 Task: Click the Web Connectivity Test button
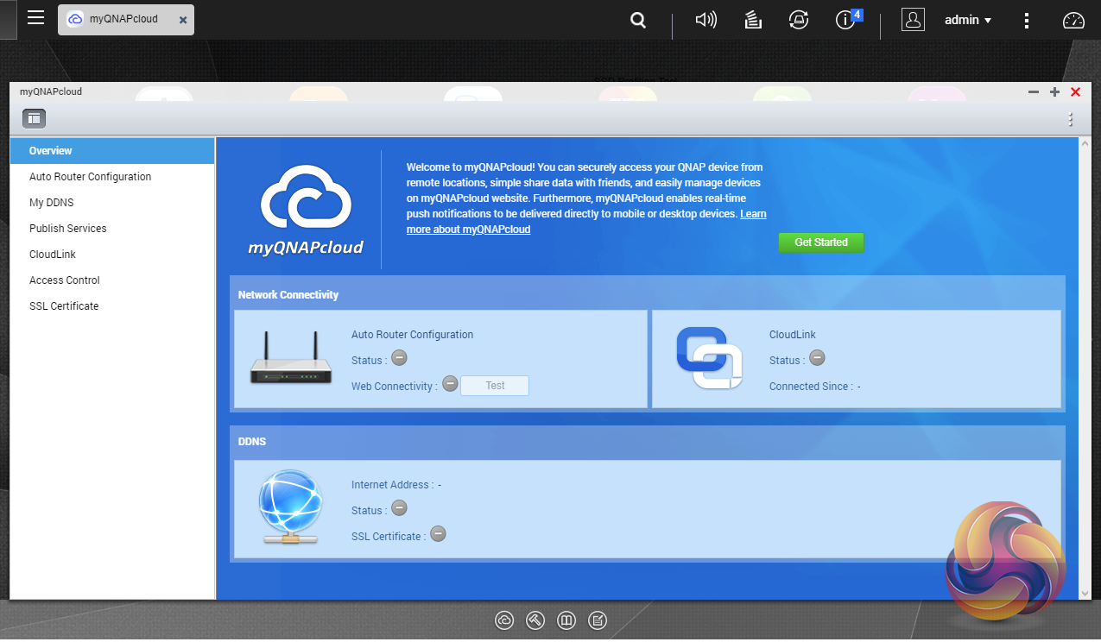pos(495,386)
